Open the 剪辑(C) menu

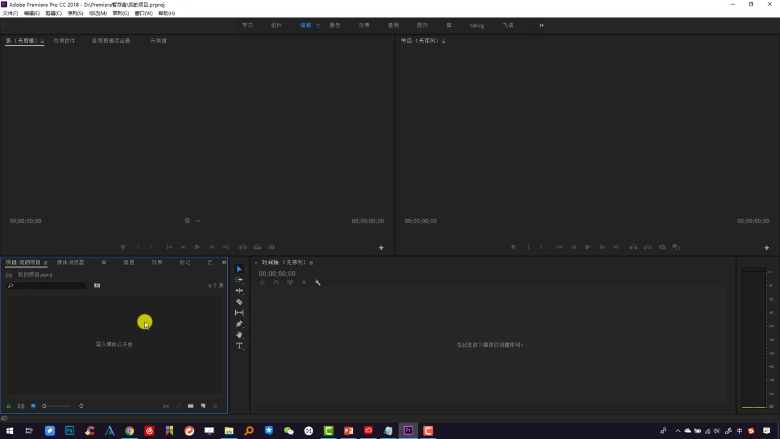[53, 13]
